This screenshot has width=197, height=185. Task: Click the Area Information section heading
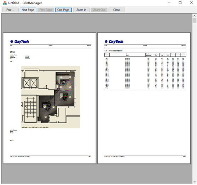point(114,51)
